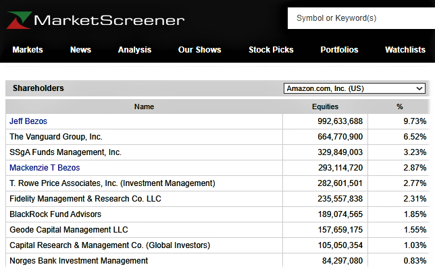Viewport: 435px width, 273px height.
Task: Open the Markets menu
Action: click(28, 50)
